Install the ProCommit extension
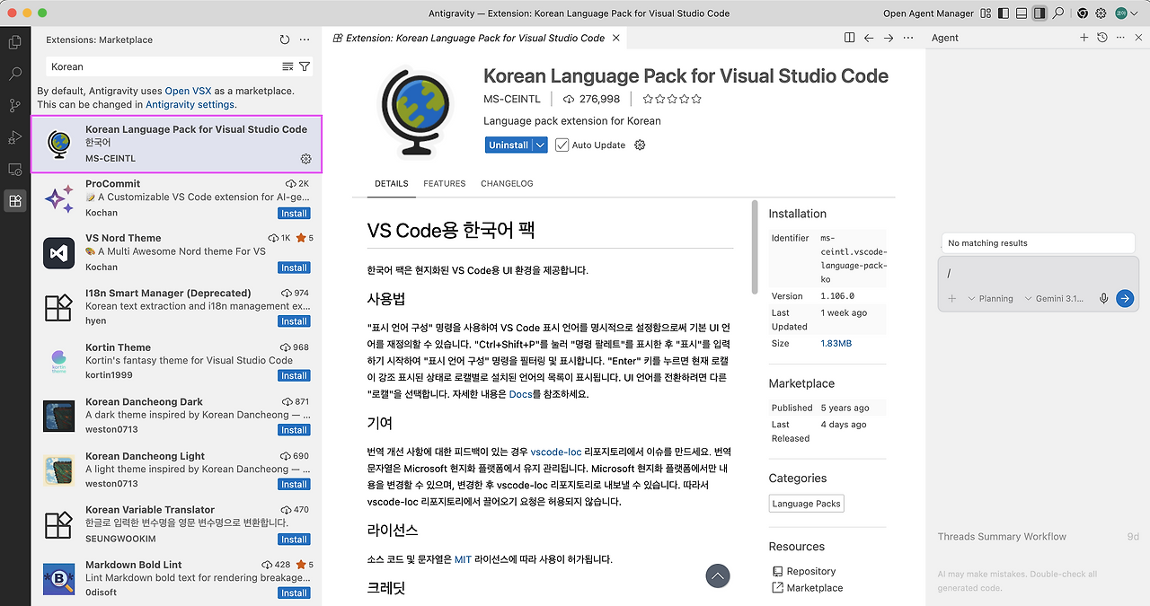The height and width of the screenshot is (606, 1150). tap(294, 214)
